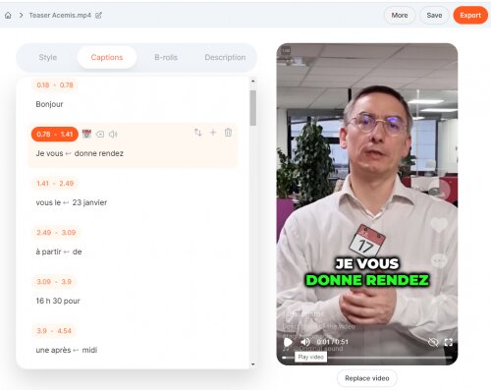
Task: Edit the Teaser Acemis.mp4 file name
Action: coord(98,15)
